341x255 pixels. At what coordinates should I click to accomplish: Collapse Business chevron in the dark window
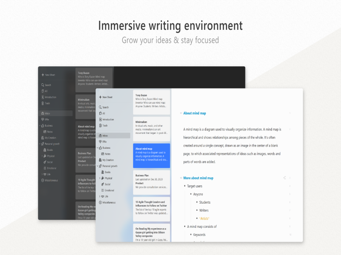click(x=40, y=125)
